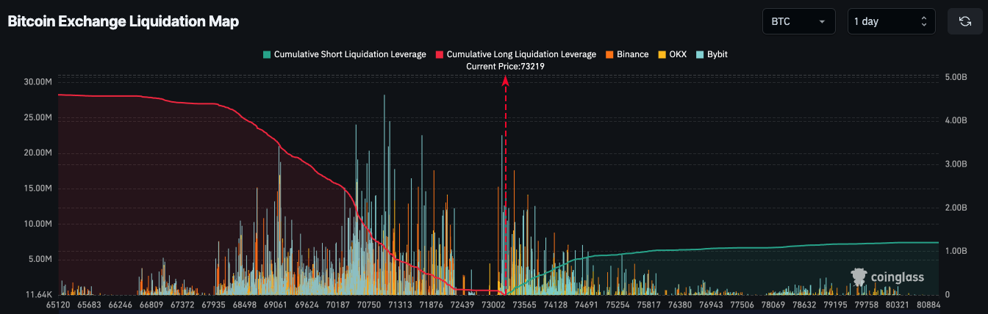Open the BTC coin dropdown
This screenshot has width=988, height=314.
(798, 21)
